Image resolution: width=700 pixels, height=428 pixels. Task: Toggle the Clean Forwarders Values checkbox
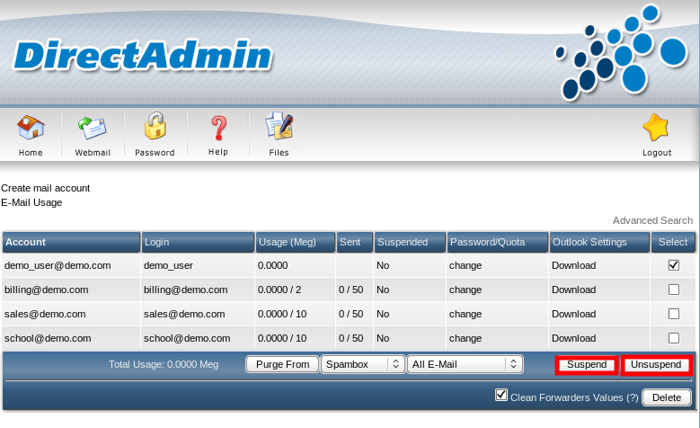tap(501, 396)
